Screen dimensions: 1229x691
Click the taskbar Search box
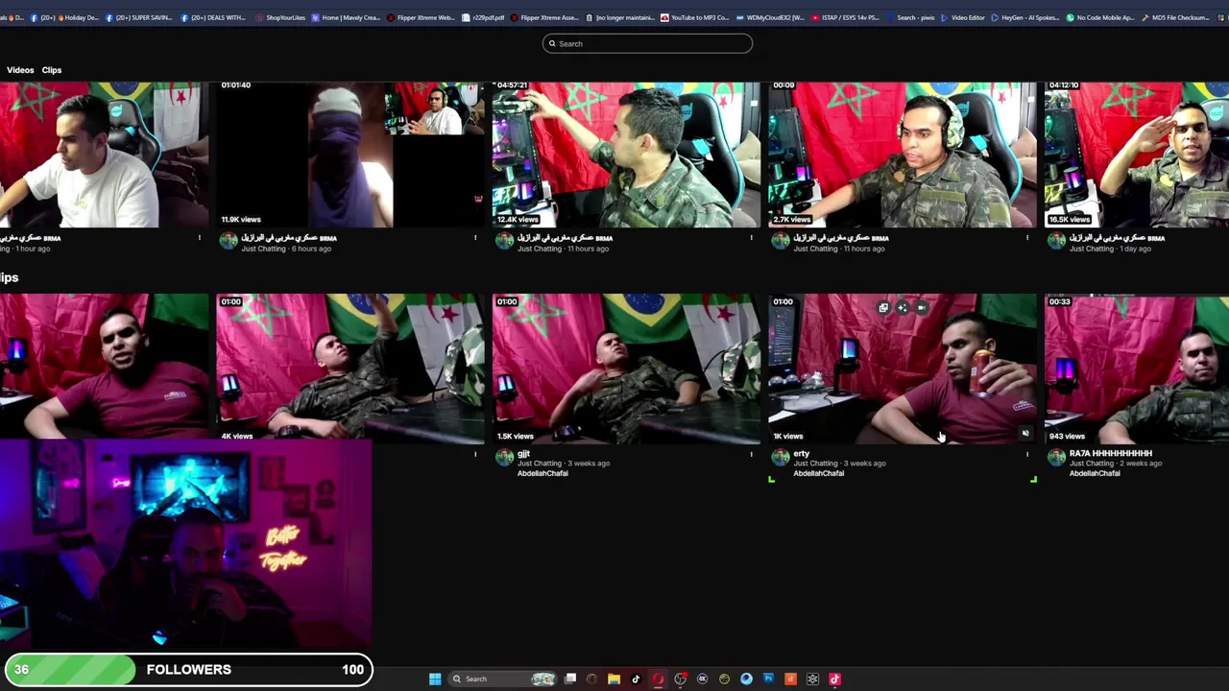[x=503, y=679]
